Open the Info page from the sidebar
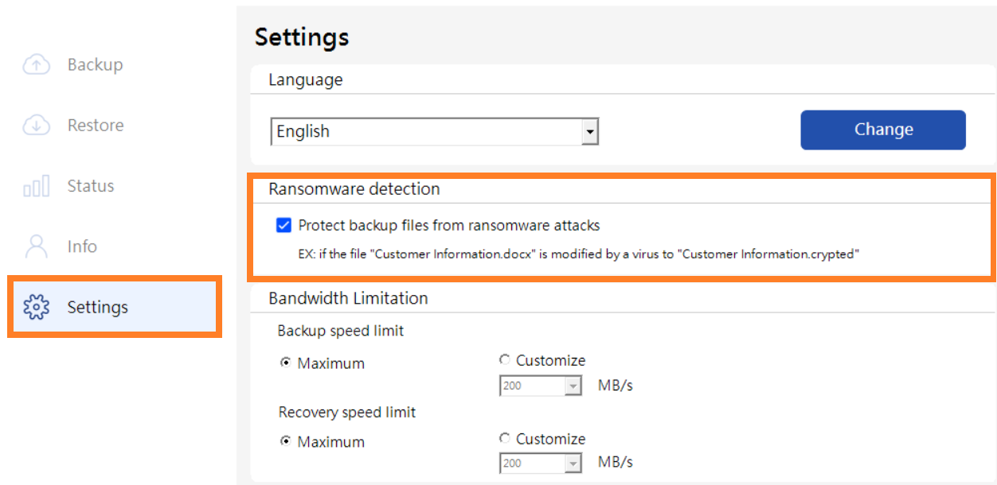Screen dimensions: 997x485 click(82, 246)
